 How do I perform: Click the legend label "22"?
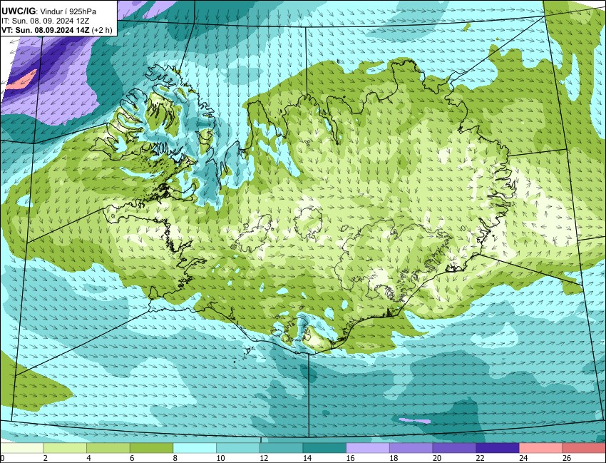[481, 458]
